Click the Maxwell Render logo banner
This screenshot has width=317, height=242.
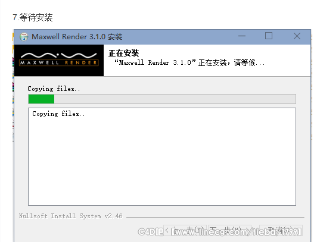coord(59,60)
